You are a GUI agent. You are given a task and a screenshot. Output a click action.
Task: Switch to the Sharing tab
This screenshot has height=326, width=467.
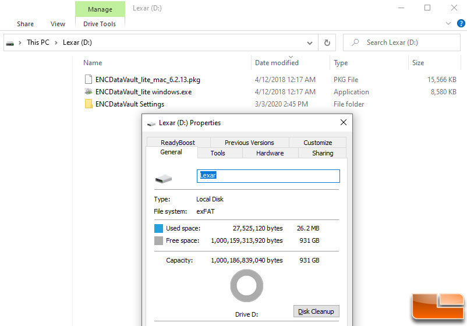(323, 153)
